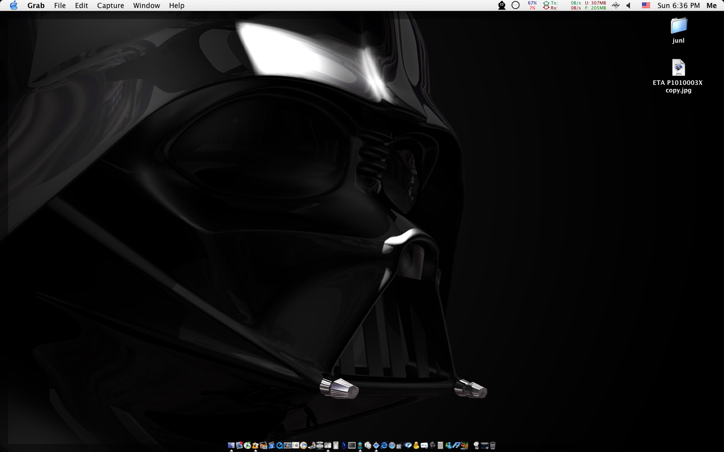Open the orange swirl app in Dock
724x452 pixels.
pos(255,445)
